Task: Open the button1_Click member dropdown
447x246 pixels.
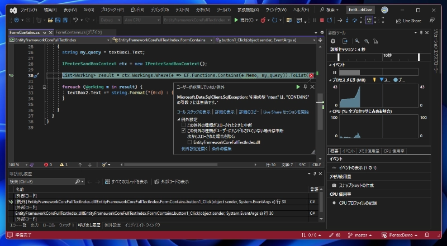Action: [x=265, y=40]
